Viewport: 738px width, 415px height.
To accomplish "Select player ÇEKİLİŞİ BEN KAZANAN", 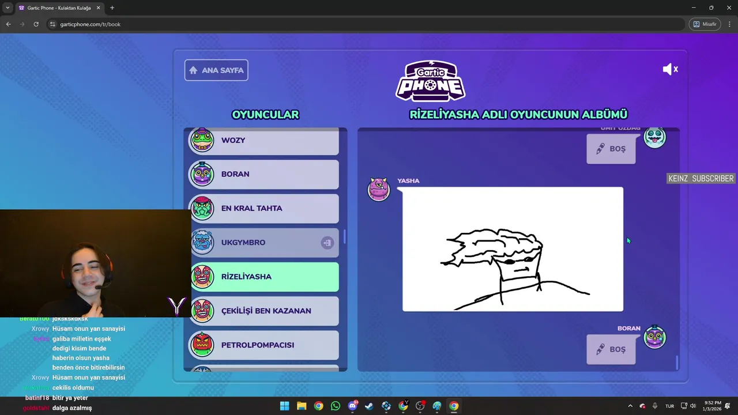I will point(265,311).
